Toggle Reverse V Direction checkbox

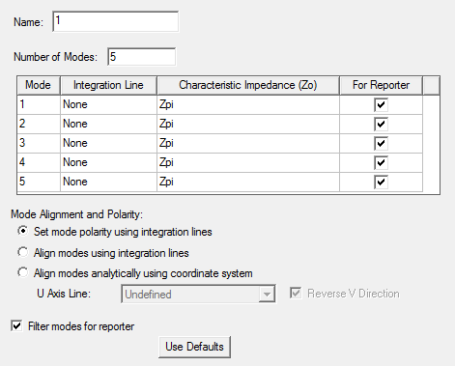point(296,293)
